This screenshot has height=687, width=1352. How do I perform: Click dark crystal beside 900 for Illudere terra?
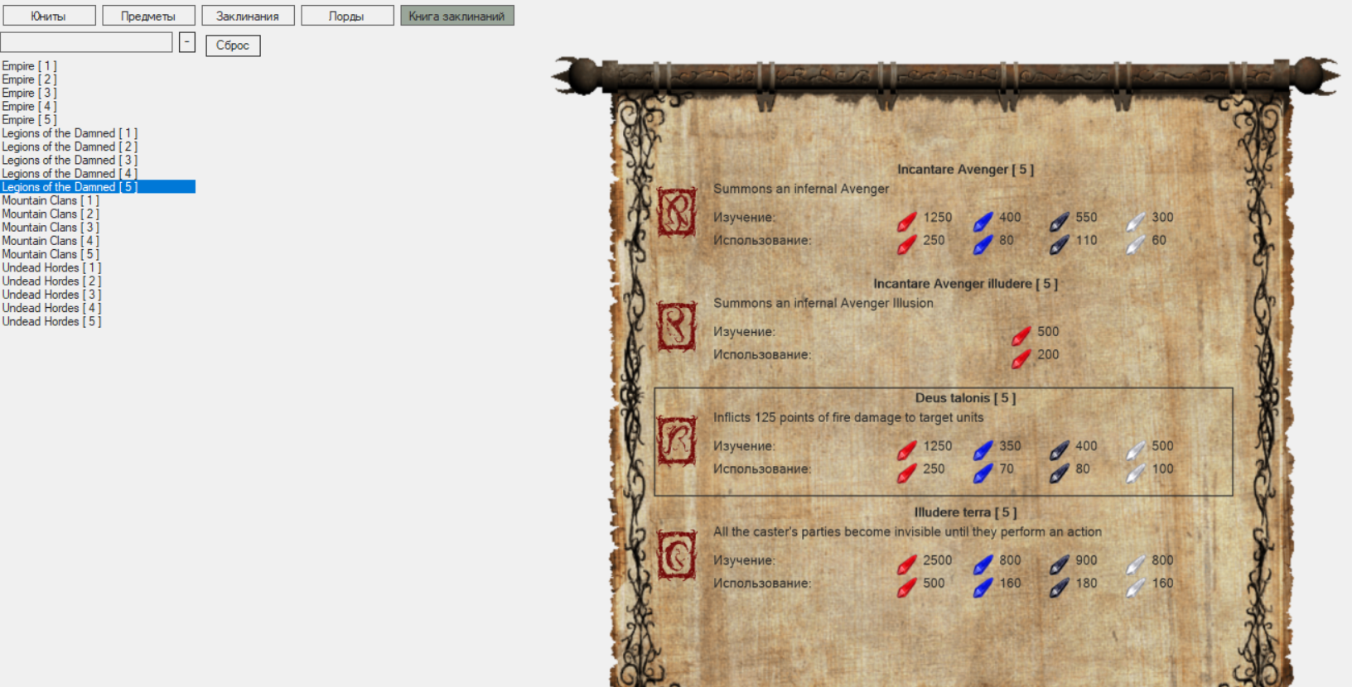pos(1059,564)
